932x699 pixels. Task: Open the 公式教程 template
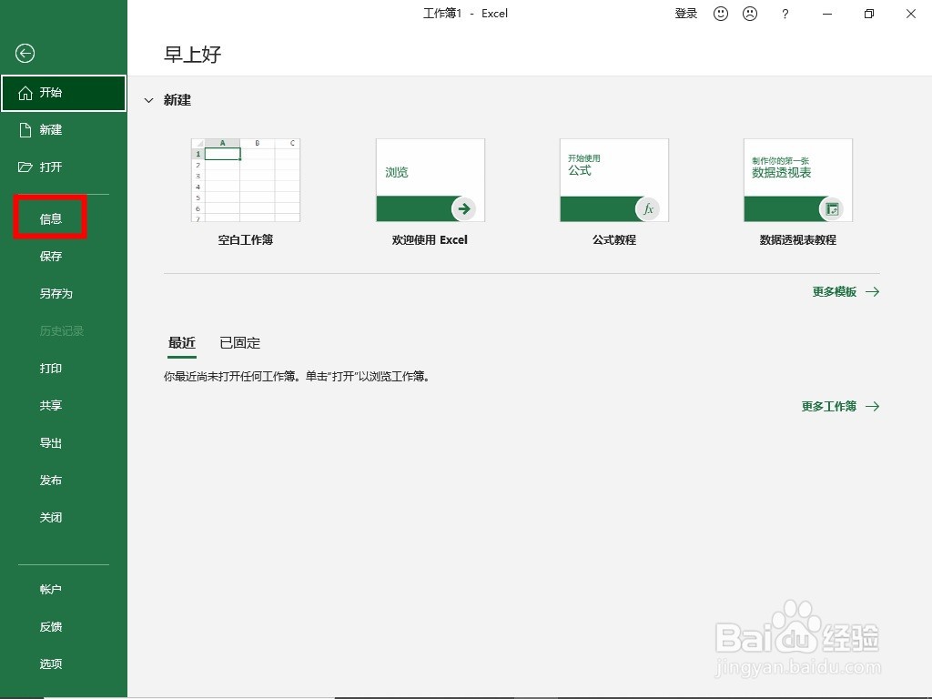pyautogui.click(x=614, y=180)
